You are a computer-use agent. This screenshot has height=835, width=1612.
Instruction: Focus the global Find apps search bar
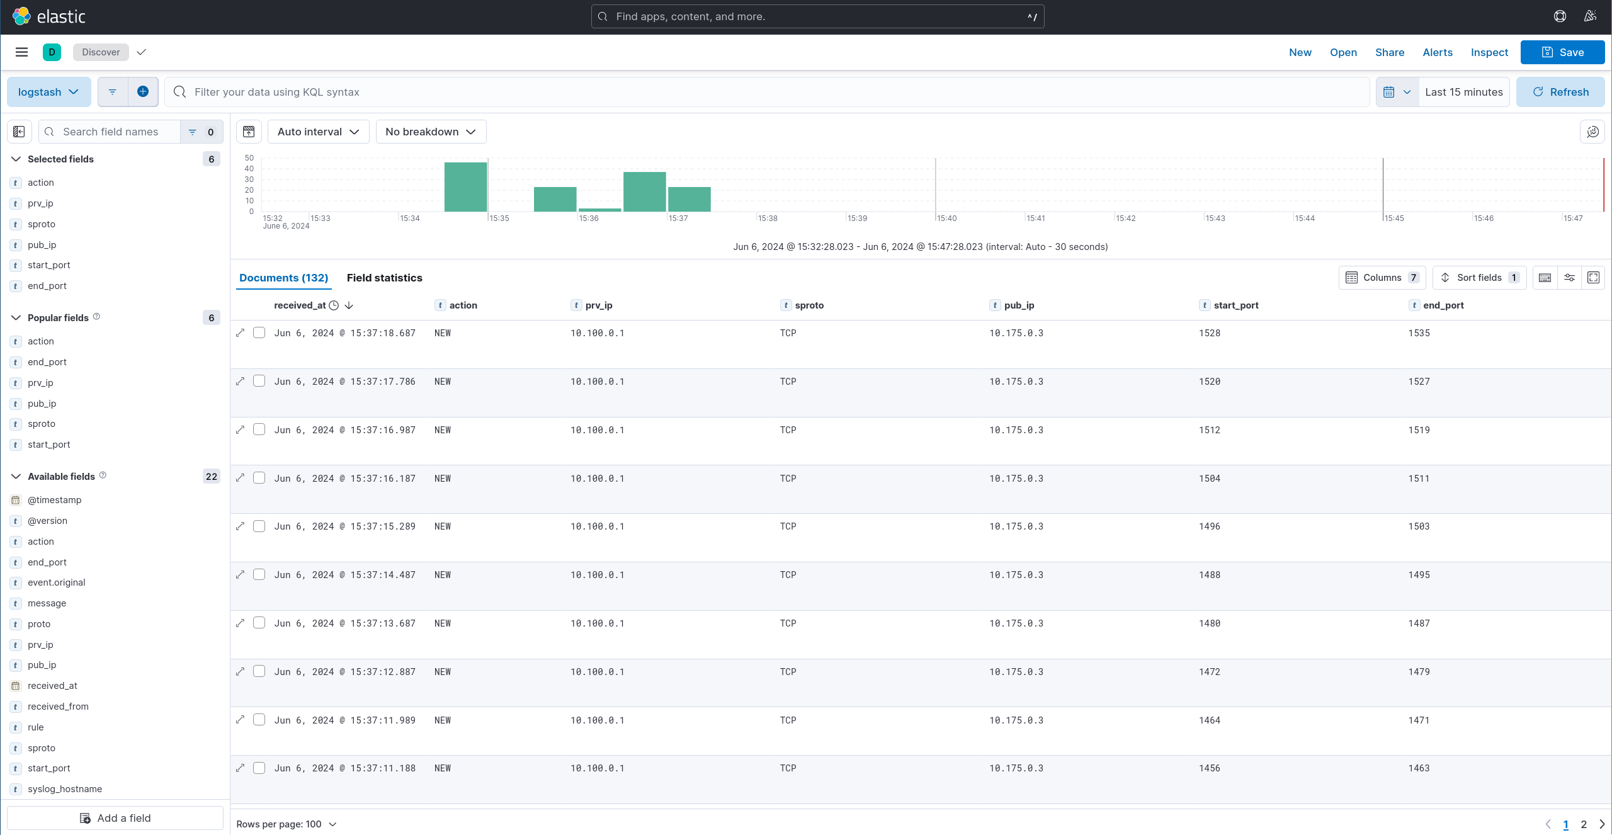(817, 16)
